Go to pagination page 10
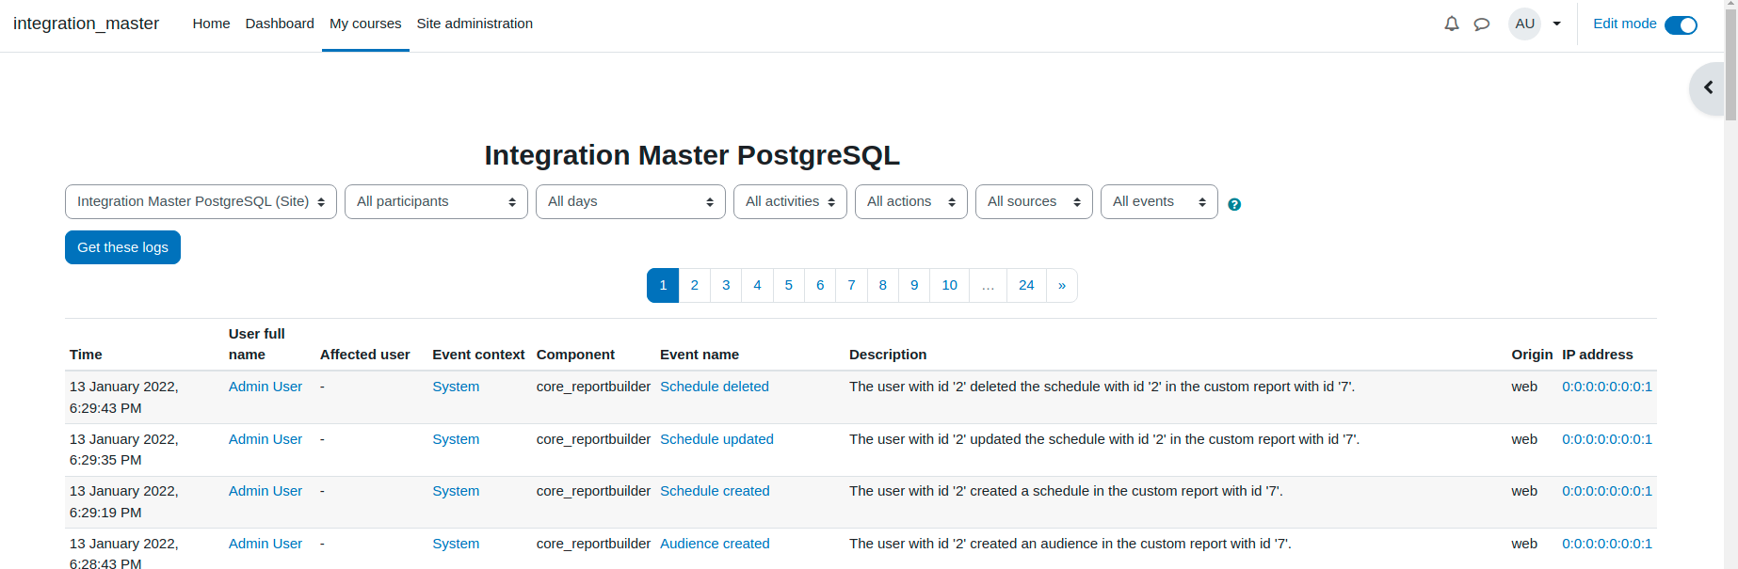This screenshot has height=569, width=1738. pos(950,285)
